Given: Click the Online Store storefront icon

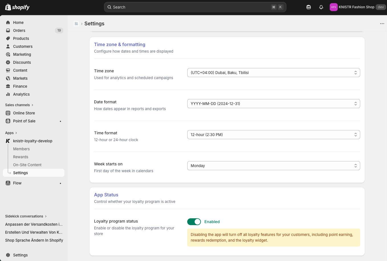Looking at the screenshot, I should (8, 113).
